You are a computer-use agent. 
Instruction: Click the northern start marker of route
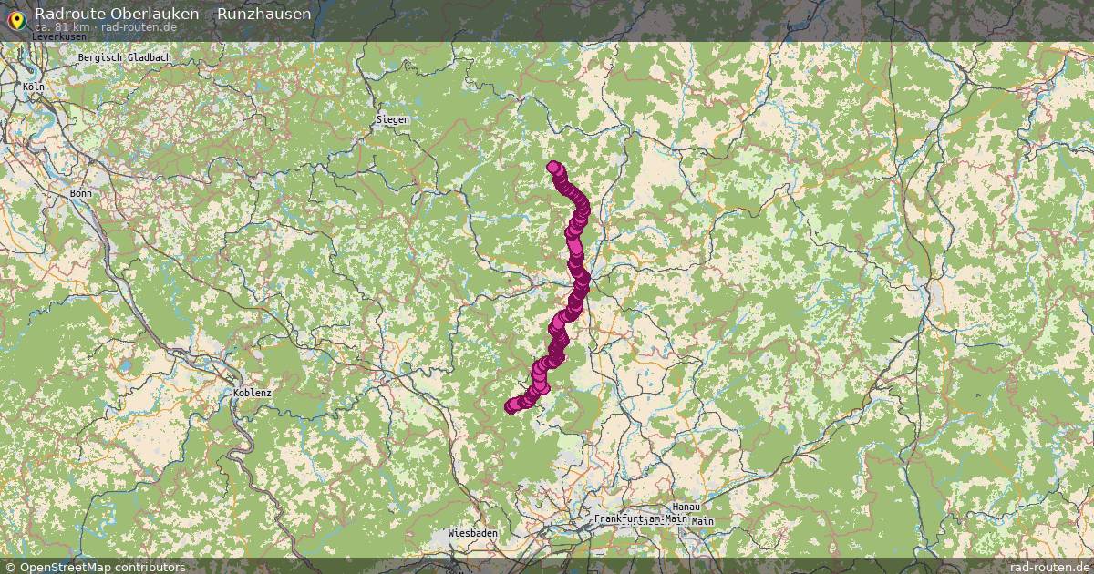553,167
